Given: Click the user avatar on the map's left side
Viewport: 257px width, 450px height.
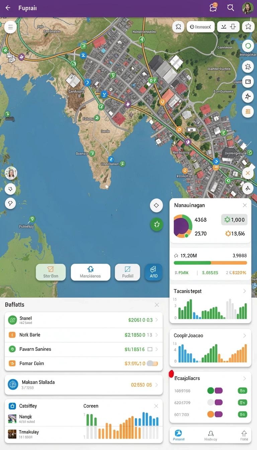Looking at the screenshot, I should pos(11,173).
